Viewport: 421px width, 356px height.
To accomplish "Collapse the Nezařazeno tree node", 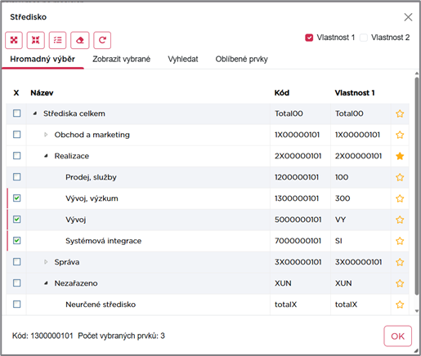I will click(x=46, y=283).
